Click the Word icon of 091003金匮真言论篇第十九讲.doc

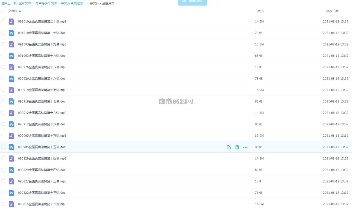(12, 56)
